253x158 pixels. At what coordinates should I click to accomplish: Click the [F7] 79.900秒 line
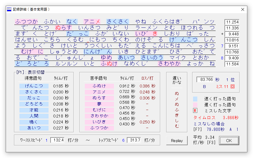point(216,129)
